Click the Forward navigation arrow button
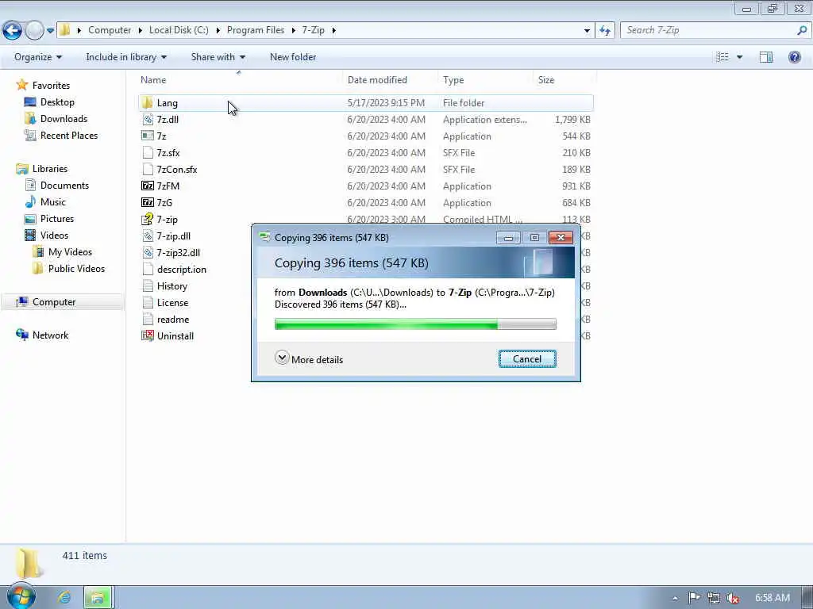Viewport: 813px width, 609px height. pyautogui.click(x=35, y=30)
